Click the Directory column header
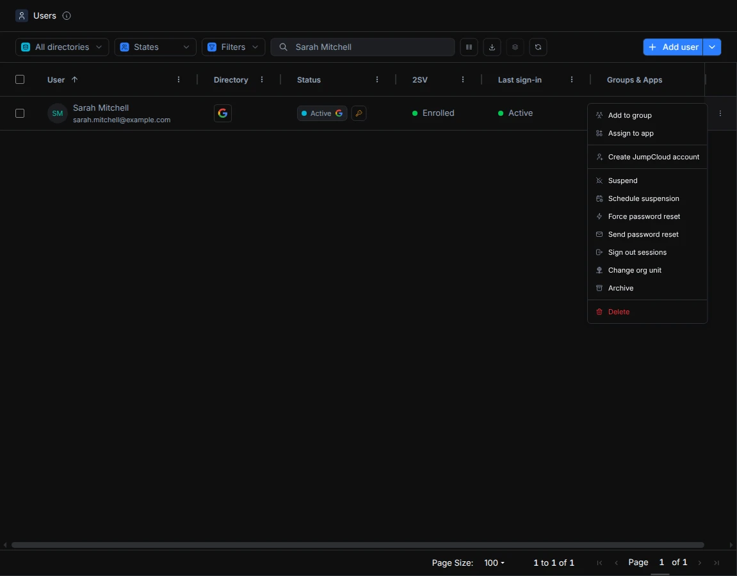737x576 pixels. [x=231, y=80]
